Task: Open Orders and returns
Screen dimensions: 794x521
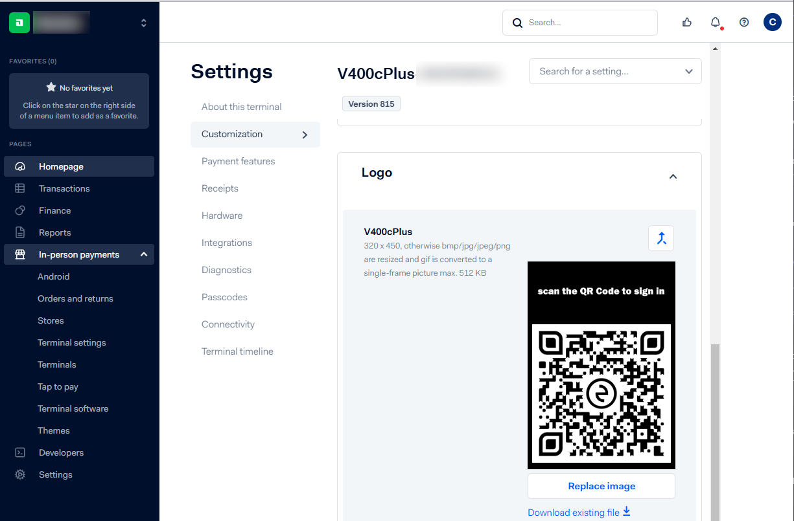Action: pos(75,298)
